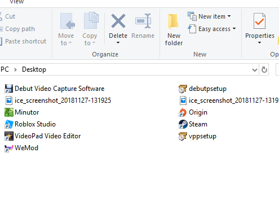This screenshot has width=279, height=223.
Task: Select the debutpsetup installer icon
Action: point(183,89)
